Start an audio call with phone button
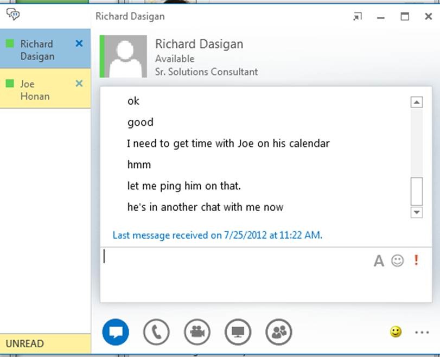Viewport: 440px width, 357px height. pos(156,331)
